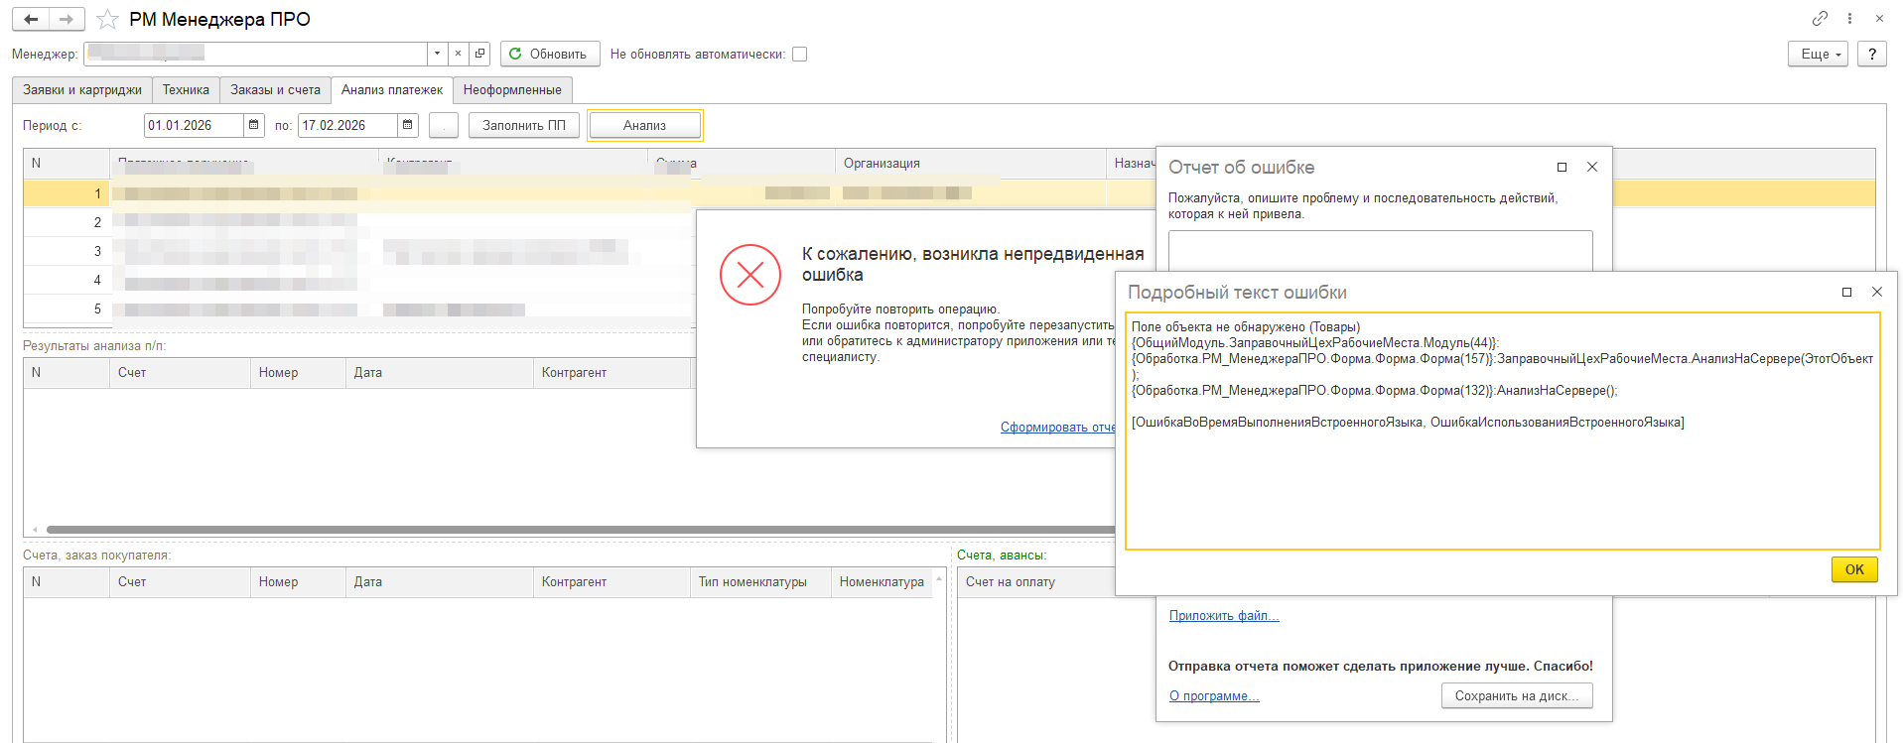Clear the Менеджер field with the X icon

[458, 54]
